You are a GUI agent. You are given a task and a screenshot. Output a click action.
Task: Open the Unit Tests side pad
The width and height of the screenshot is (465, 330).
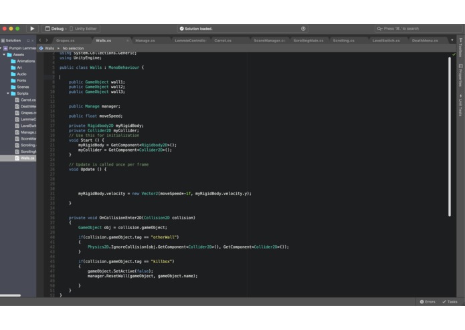[x=460, y=105]
